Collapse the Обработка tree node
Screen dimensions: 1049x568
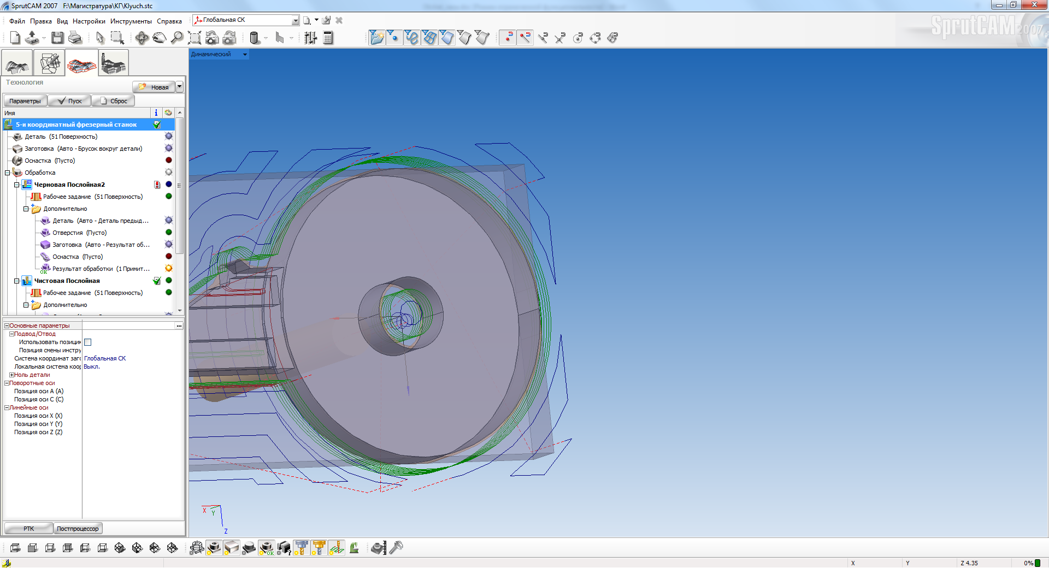tap(8, 173)
